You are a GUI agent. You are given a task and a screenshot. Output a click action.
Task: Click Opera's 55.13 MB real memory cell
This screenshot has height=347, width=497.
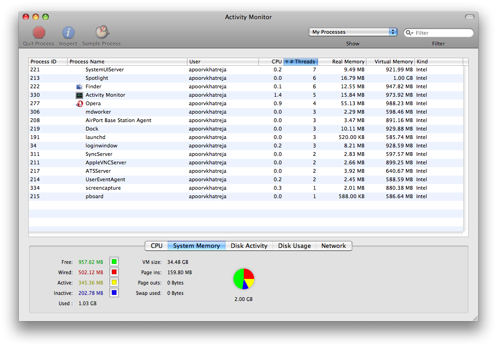pyautogui.click(x=352, y=104)
